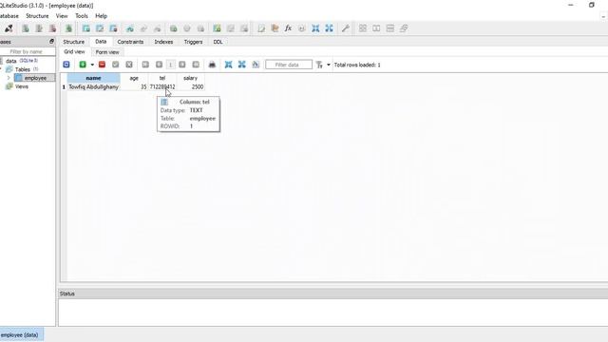The width and height of the screenshot is (608, 342).
Task: Open dropdown arrow beside insert row
Action: coord(92,65)
